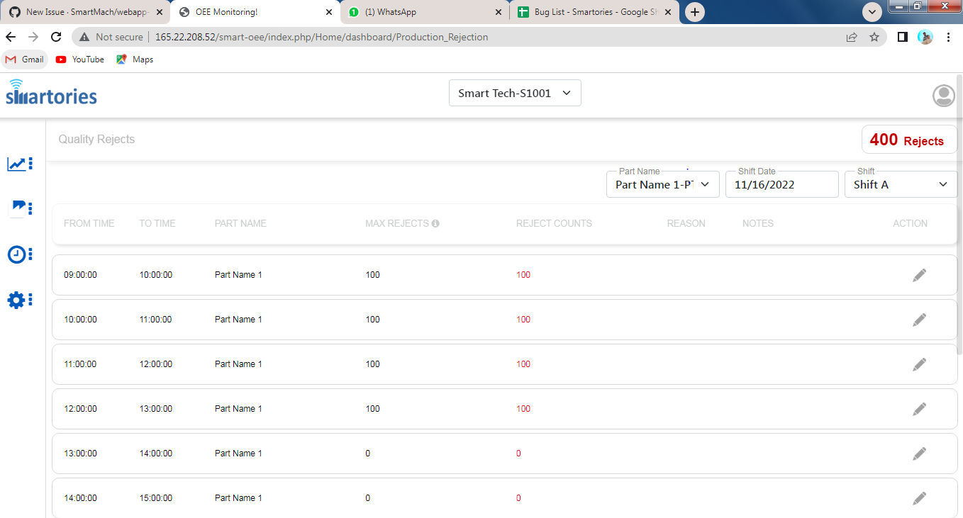Screen dimensions: 963x518
Task: Click the browser forward arrow
Action: (33, 37)
